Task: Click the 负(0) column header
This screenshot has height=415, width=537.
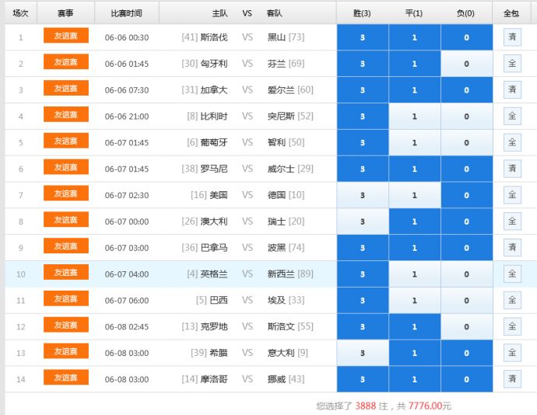Action: 465,13
